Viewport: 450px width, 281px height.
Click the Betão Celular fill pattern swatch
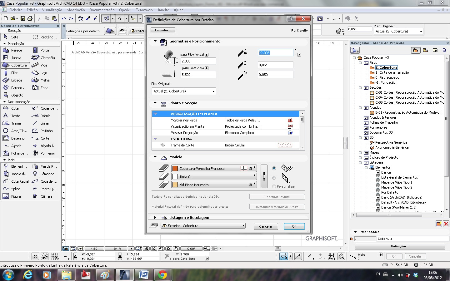pos(285,145)
